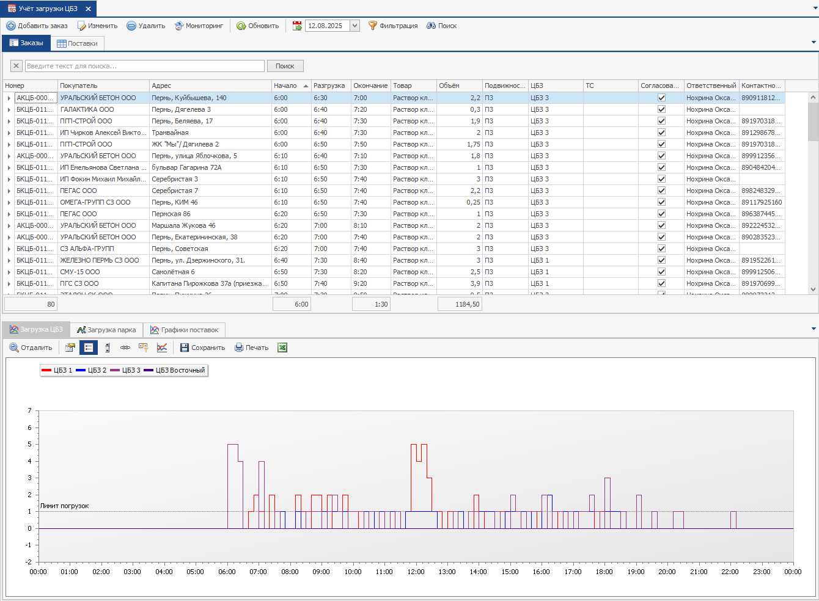Click the Excel export icon in chart toolbar
819x601 pixels.
click(282, 348)
